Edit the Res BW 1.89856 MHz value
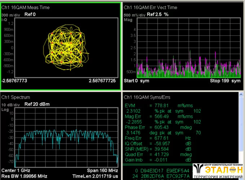Viewport: 245px width, 180px height. point(25,176)
